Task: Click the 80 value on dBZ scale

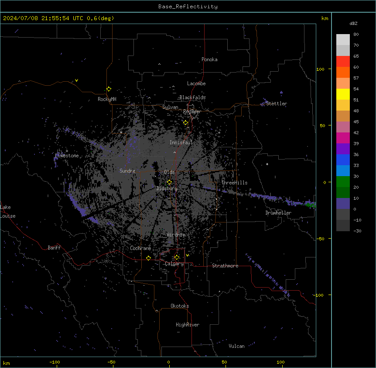Action: point(356,35)
